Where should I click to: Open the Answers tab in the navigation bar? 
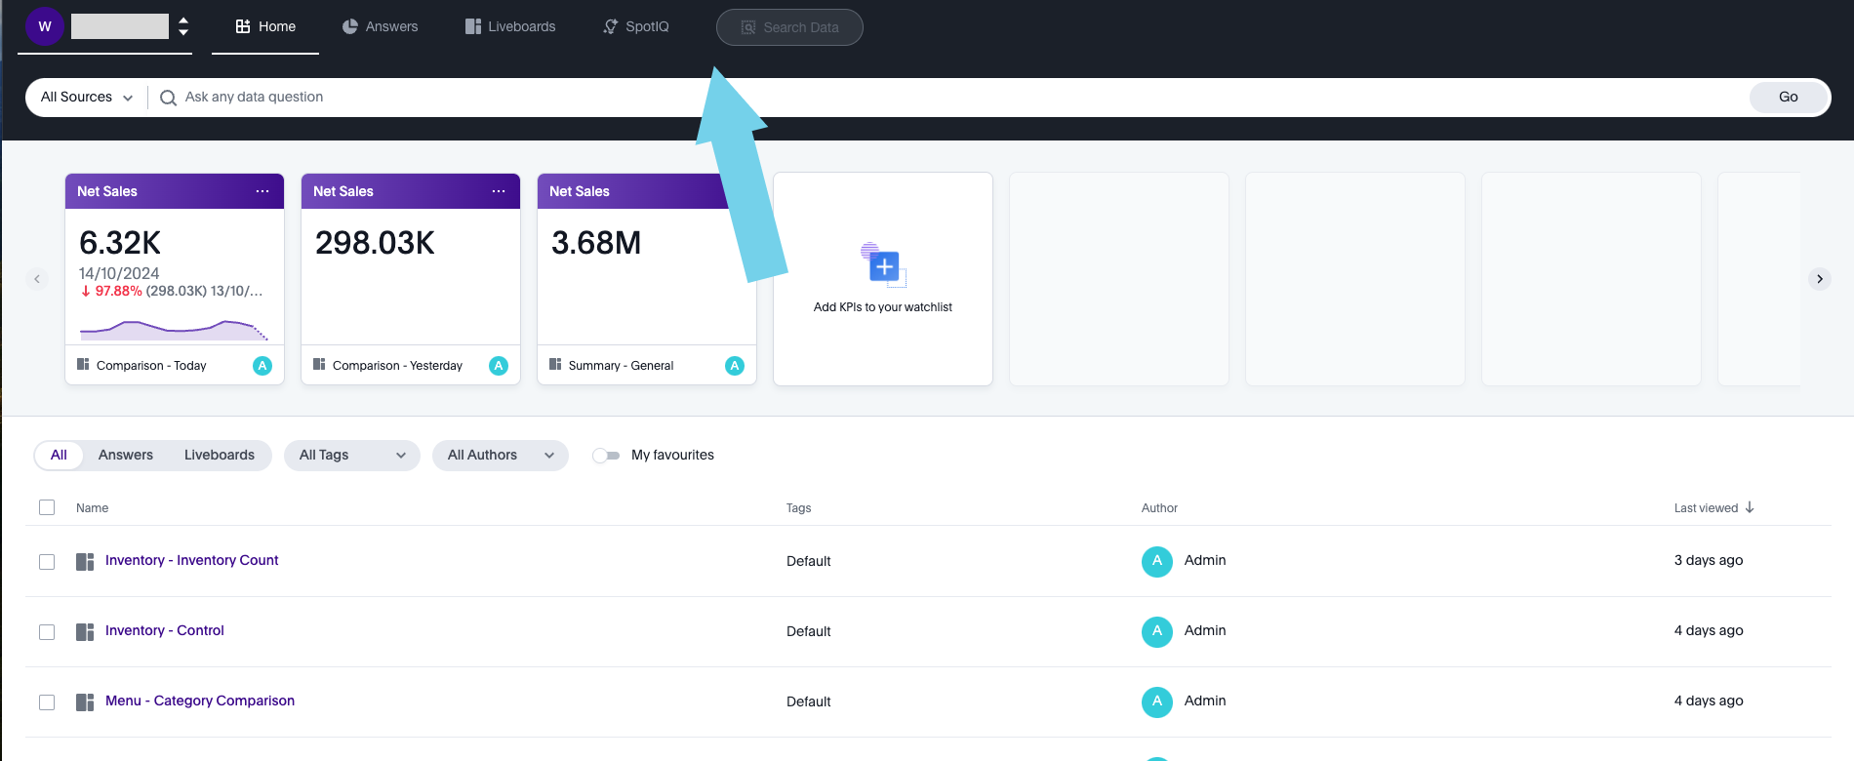(380, 26)
